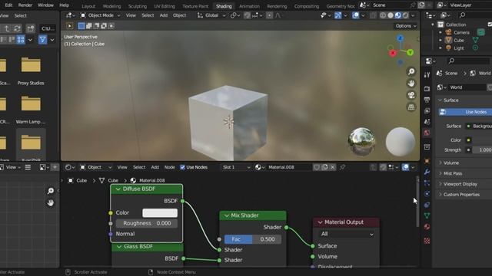Click the Diffuse BSDF Color swatch
This screenshot has width=492, height=276.
[x=160, y=213]
